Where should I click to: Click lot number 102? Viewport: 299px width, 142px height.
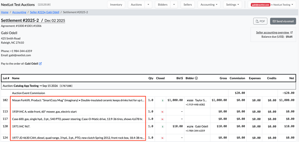pyautogui.click(x=5, y=100)
